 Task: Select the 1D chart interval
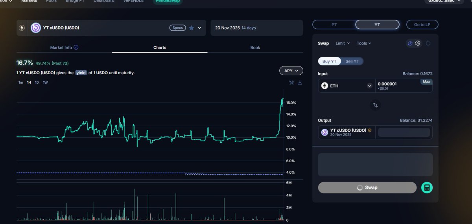(37, 83)
